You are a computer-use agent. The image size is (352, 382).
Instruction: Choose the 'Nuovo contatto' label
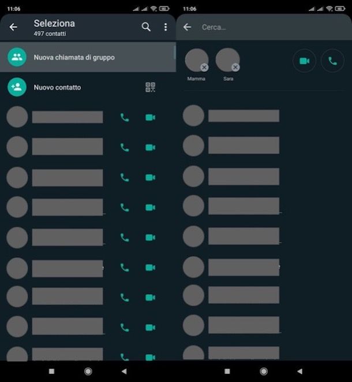tap(57, 87)
